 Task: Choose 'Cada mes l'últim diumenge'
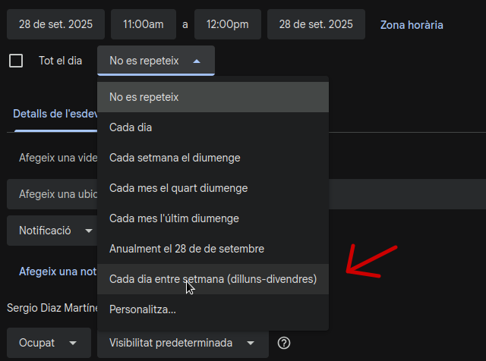(213, 218)
